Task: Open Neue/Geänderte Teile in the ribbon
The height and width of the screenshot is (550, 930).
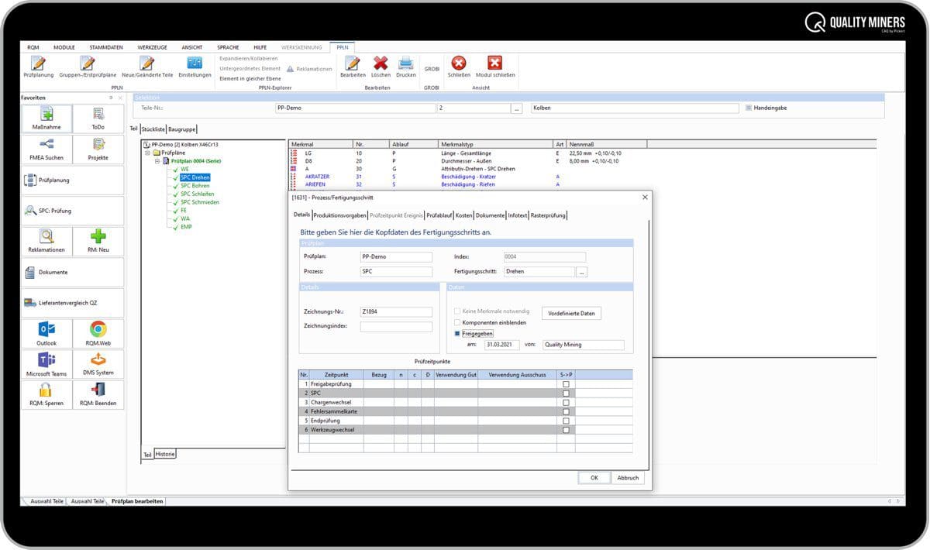Action: 147,67
